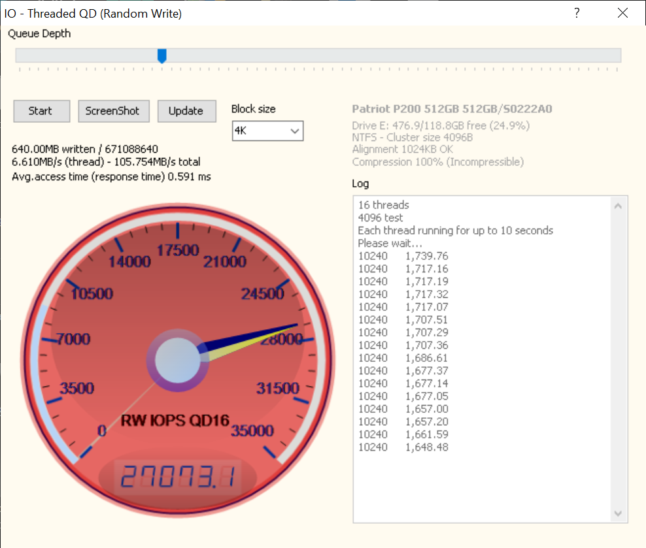Click the IOPS gauge center hub
The height and width of the screenshot is (548, 646).
[178, 360]
